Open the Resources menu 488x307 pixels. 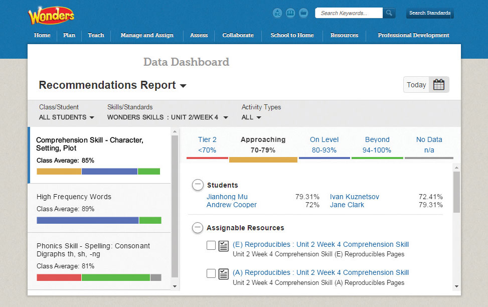344,35
